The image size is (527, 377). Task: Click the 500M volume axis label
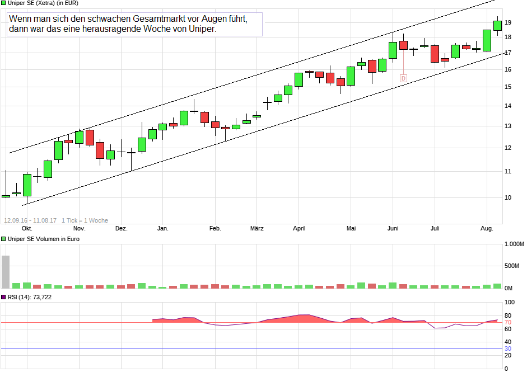(511, 266)
